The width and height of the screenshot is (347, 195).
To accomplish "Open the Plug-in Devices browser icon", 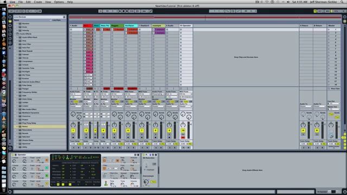I will click(10, 25).
